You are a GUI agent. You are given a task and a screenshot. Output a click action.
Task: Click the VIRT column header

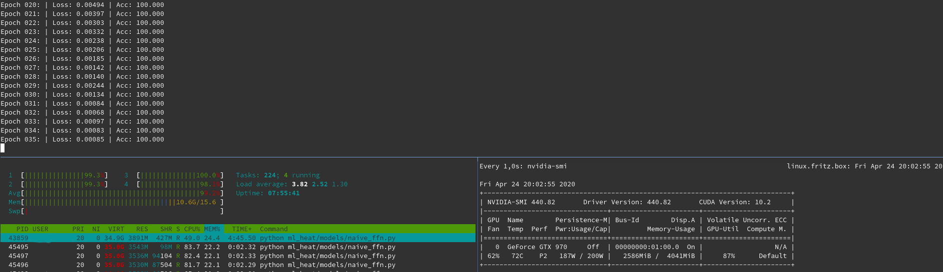coord(116,229)
